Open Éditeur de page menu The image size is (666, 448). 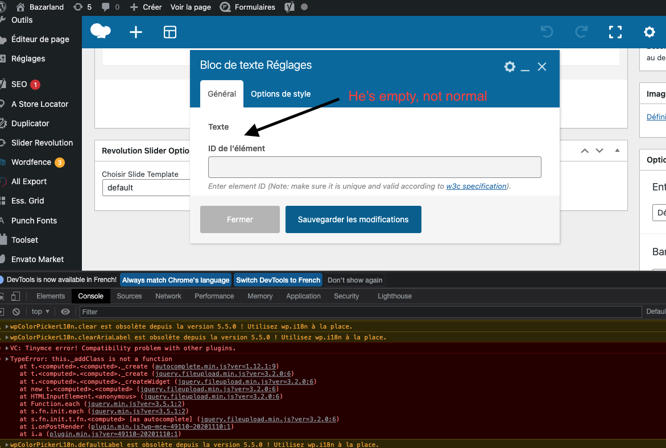(40, 39)
